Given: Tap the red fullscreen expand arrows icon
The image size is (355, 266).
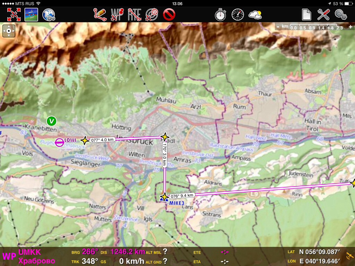Looking at the screenshot, I should [x=14, y=15].
